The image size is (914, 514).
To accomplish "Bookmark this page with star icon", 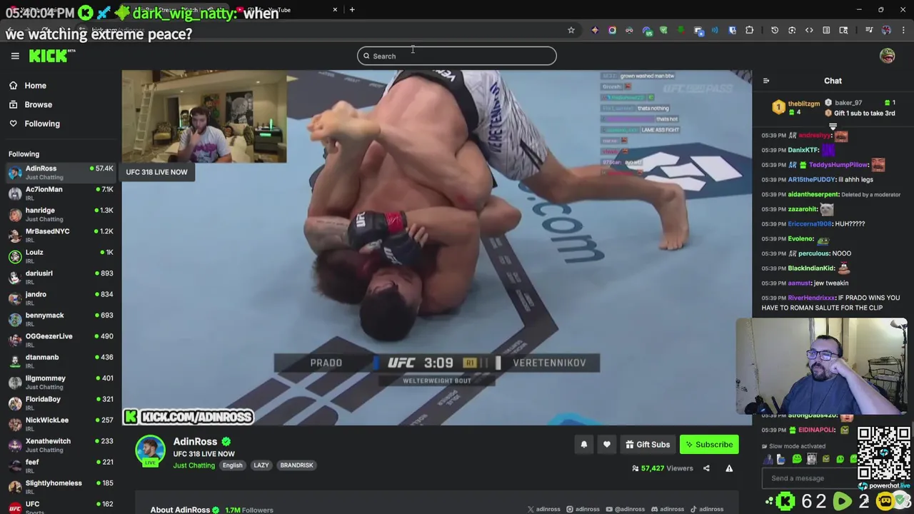I will (x=571, y=30).
